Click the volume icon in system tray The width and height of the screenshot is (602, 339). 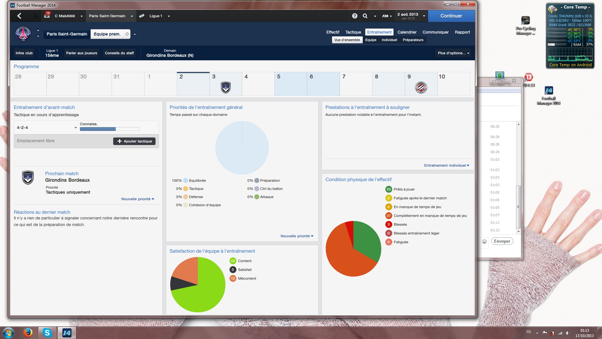[x=568, y=333]
